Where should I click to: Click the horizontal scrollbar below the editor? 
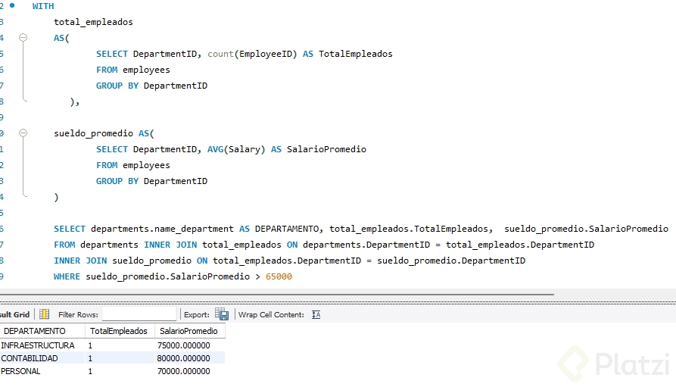tap(276, 295)
